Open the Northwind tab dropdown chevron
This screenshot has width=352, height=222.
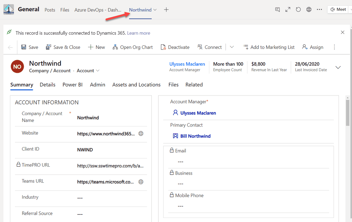coord(155,10)
